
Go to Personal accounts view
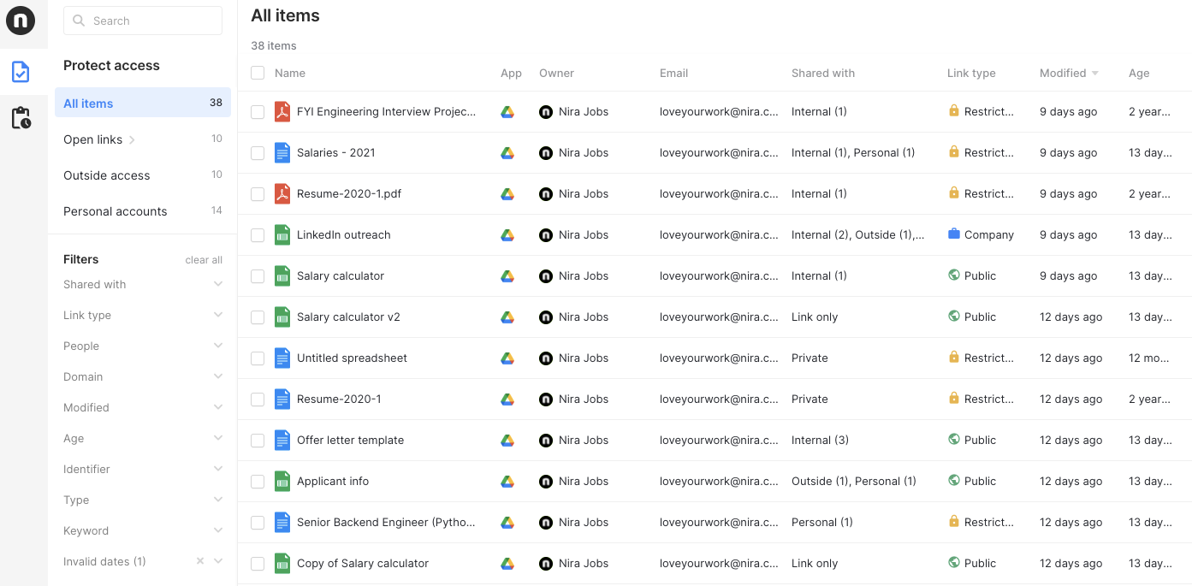(116, 211)
